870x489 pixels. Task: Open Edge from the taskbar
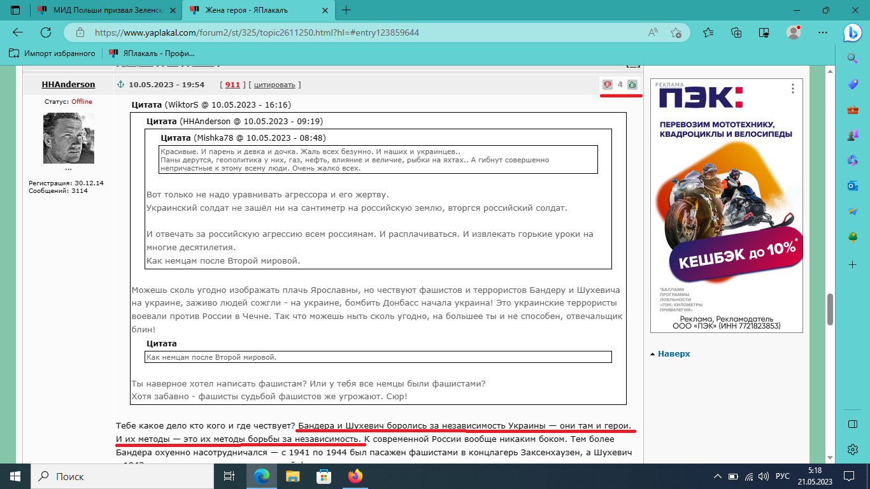pyautogui.click(x=261, y=476)
